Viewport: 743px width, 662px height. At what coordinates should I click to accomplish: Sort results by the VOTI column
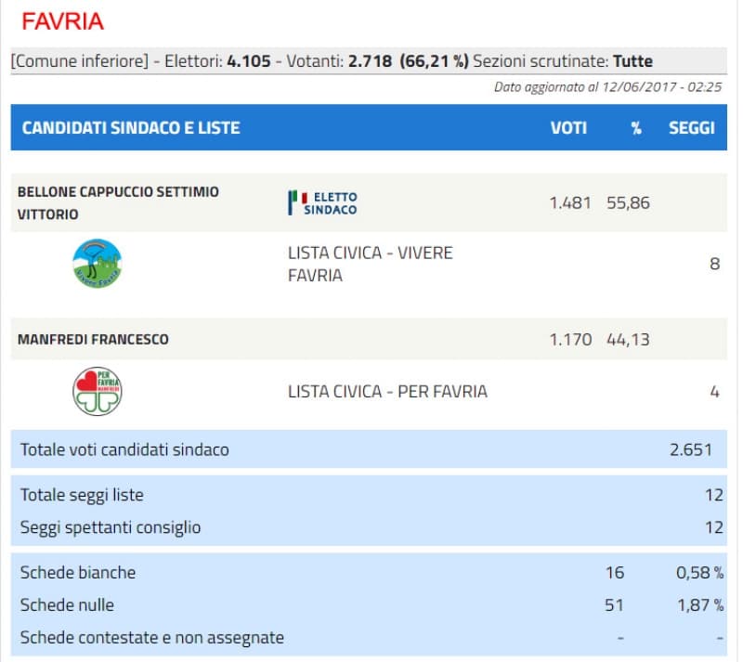point(569,127)
